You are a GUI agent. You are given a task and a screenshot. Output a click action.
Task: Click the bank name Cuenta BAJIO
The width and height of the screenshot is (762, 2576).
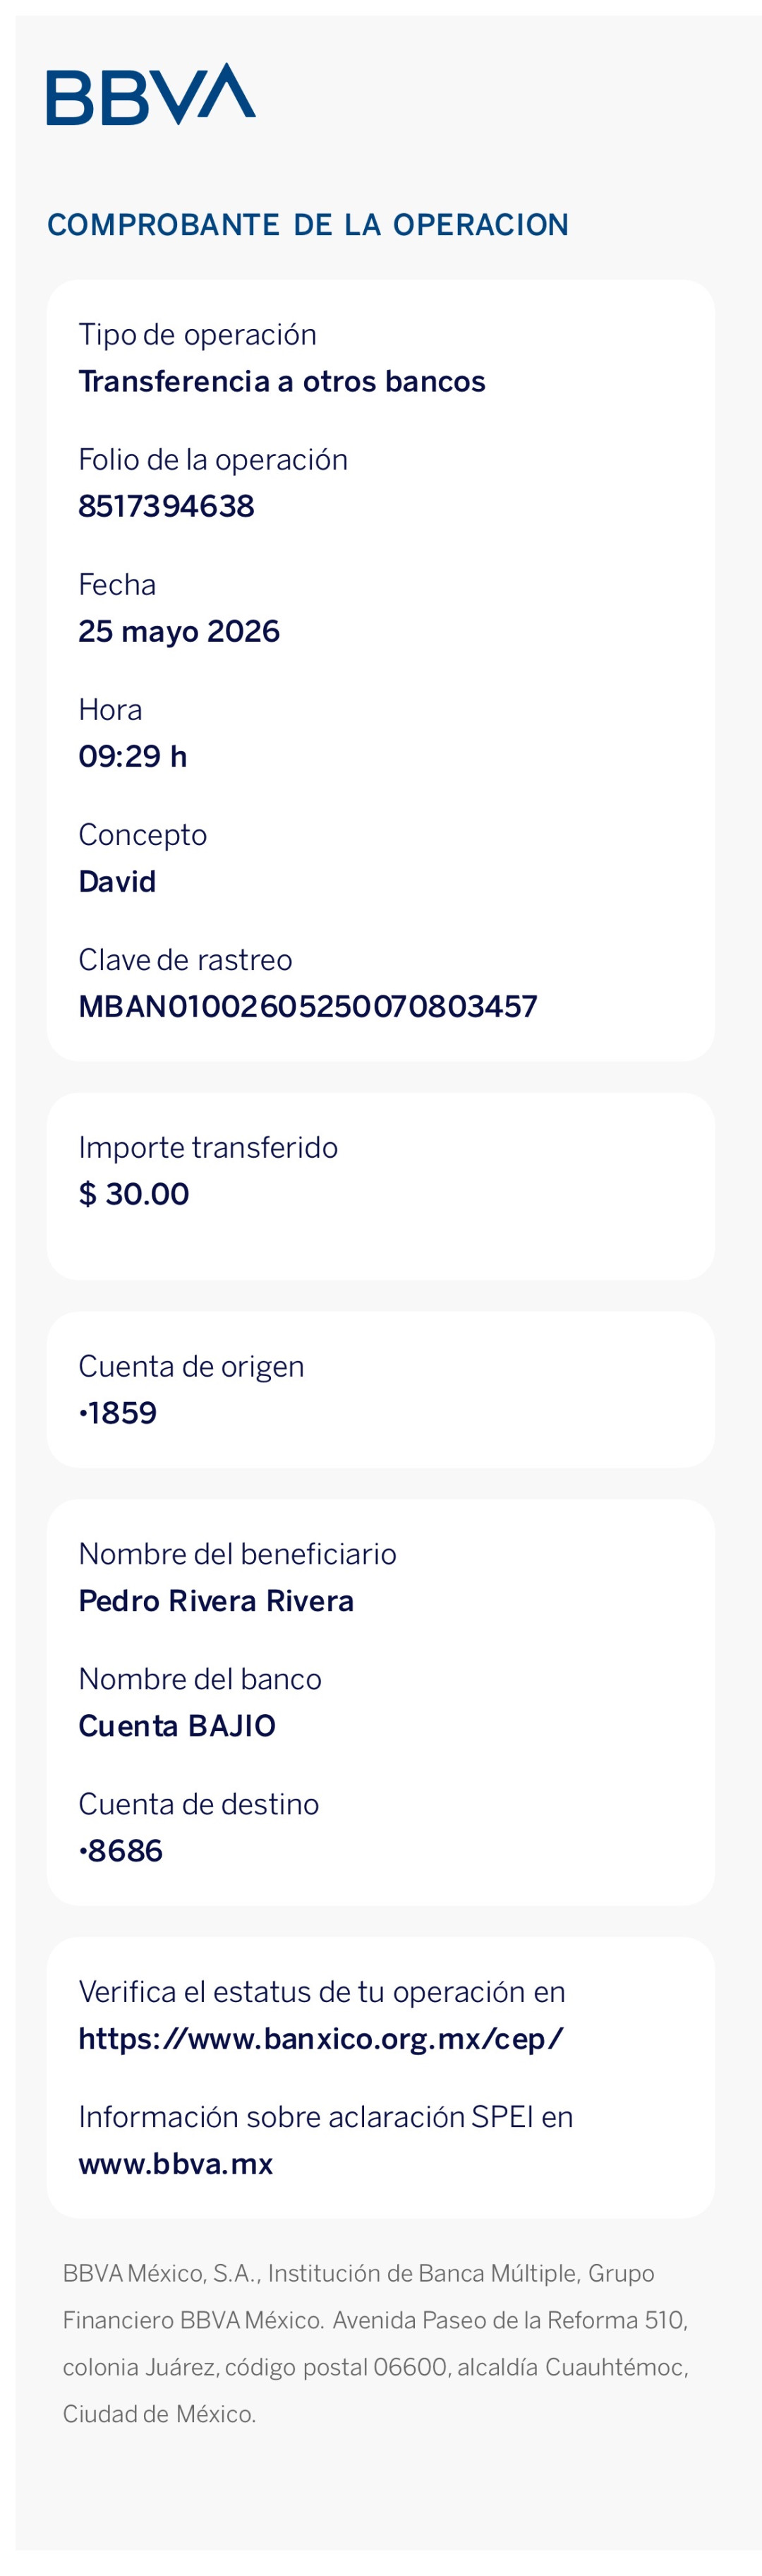[177, 1726]
